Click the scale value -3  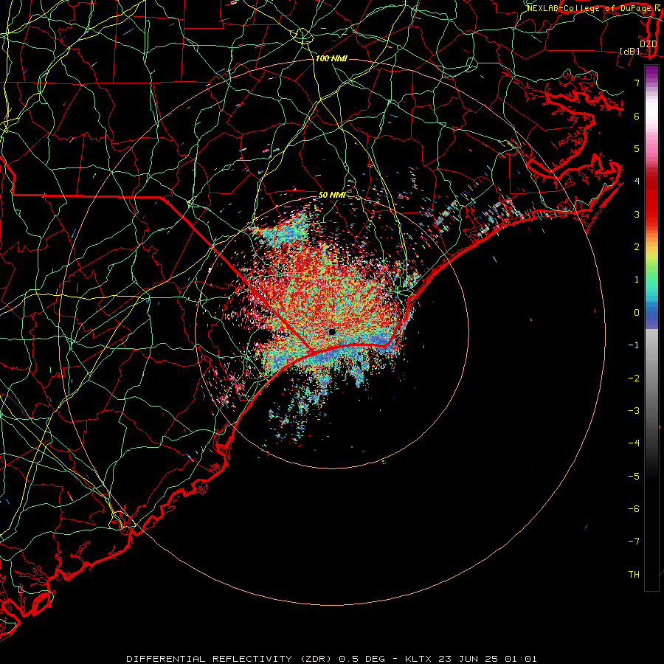(634, 411)
